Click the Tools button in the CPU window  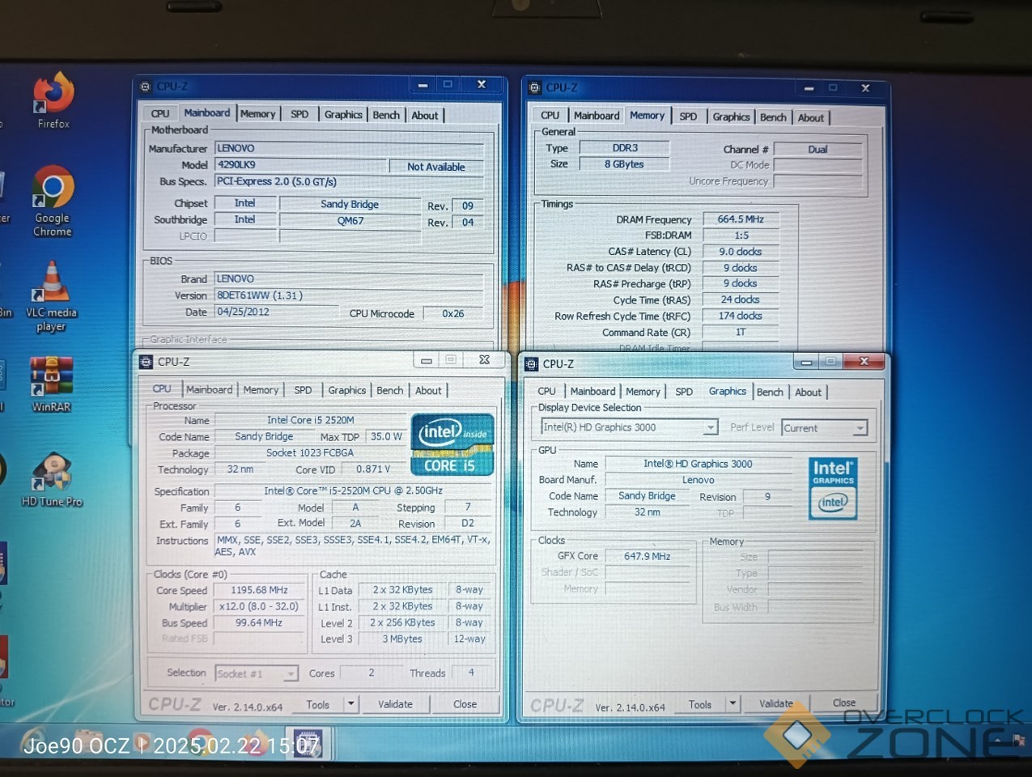(x=318, y=704)
